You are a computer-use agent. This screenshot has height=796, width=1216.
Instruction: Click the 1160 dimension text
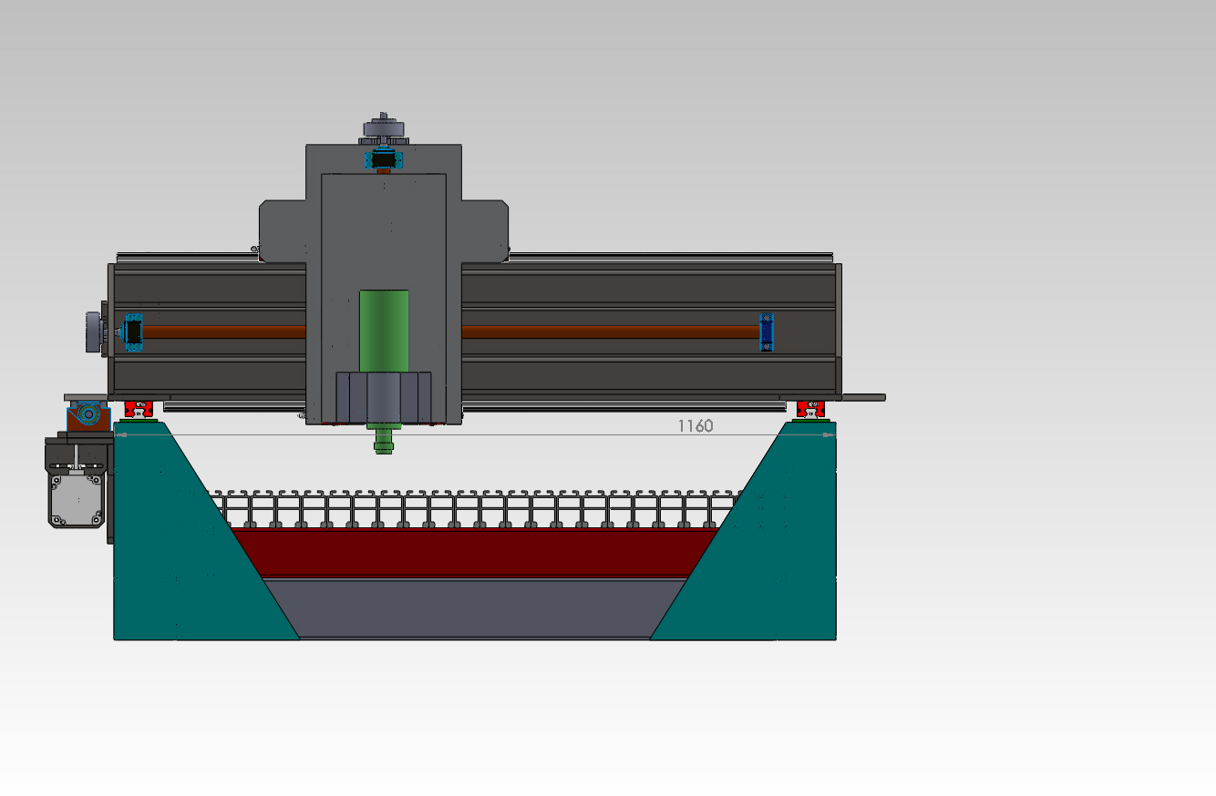tap(695, 425)
